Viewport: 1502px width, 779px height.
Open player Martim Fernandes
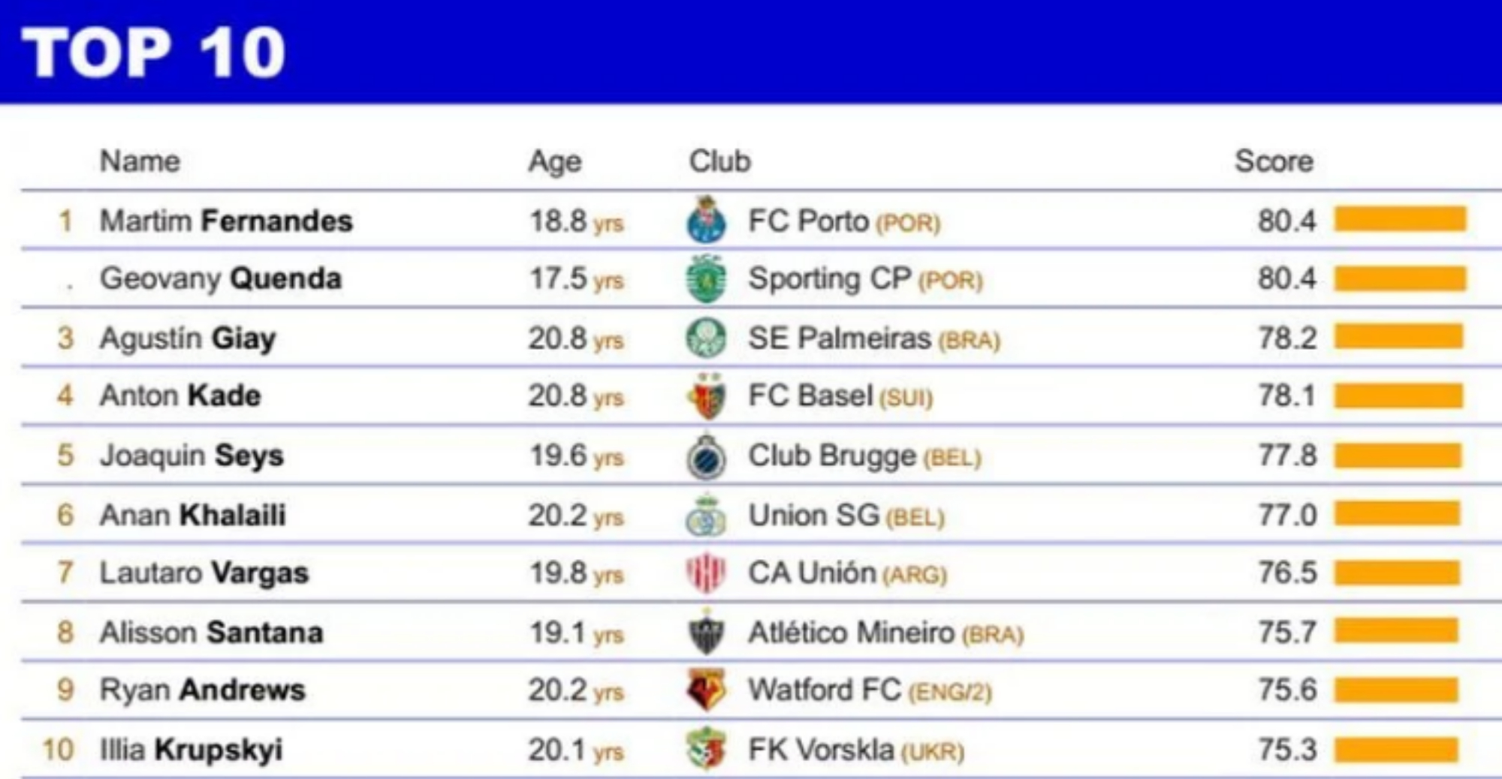(x=226, y=221)
